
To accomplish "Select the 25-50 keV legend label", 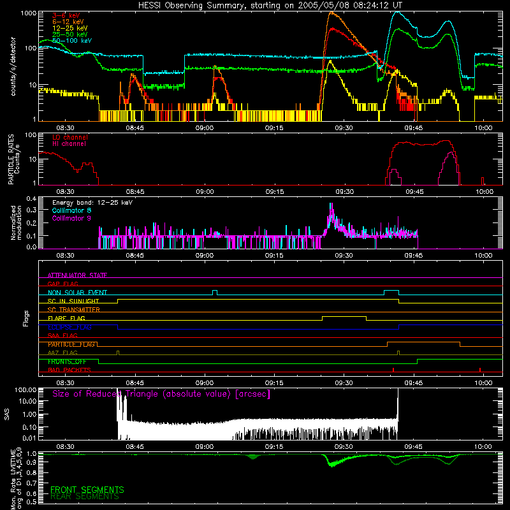I will [x=70, y=34].
